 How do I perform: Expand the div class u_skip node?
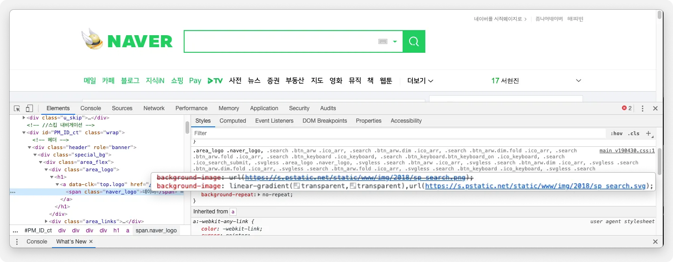pyautogui.click(x=24, y=118)
